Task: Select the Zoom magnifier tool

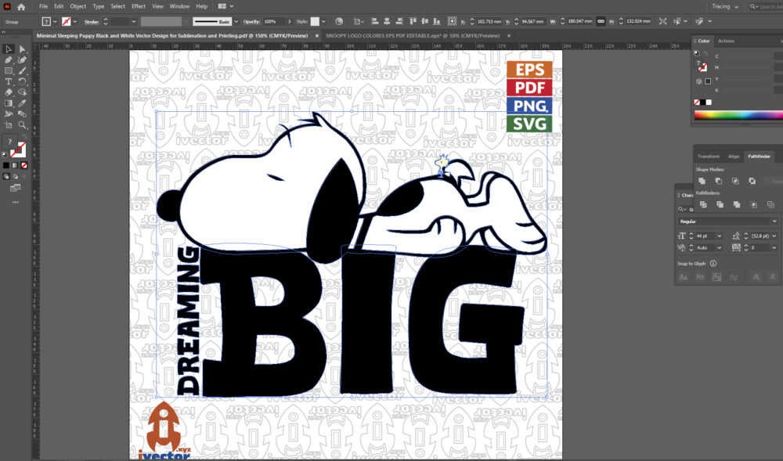Action: click(x=23, y=125)
